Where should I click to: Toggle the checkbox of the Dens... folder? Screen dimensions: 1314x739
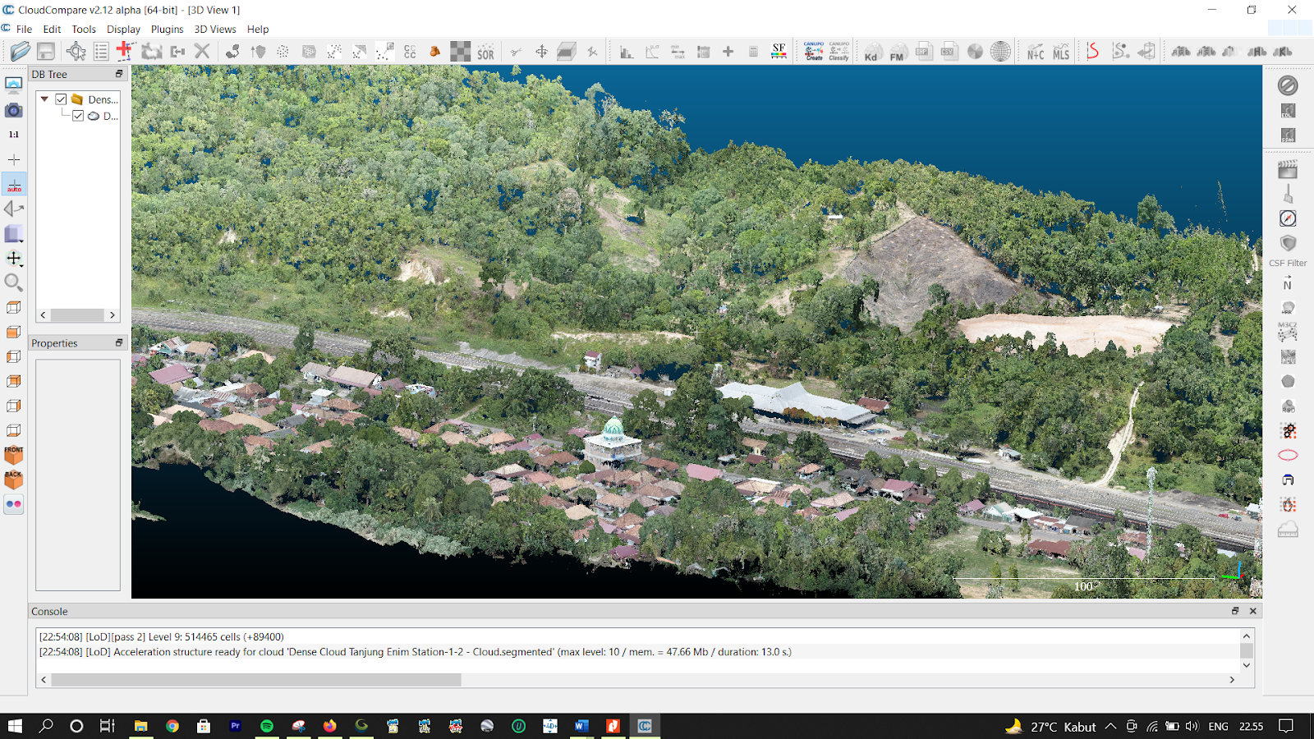tap(61, 99)
